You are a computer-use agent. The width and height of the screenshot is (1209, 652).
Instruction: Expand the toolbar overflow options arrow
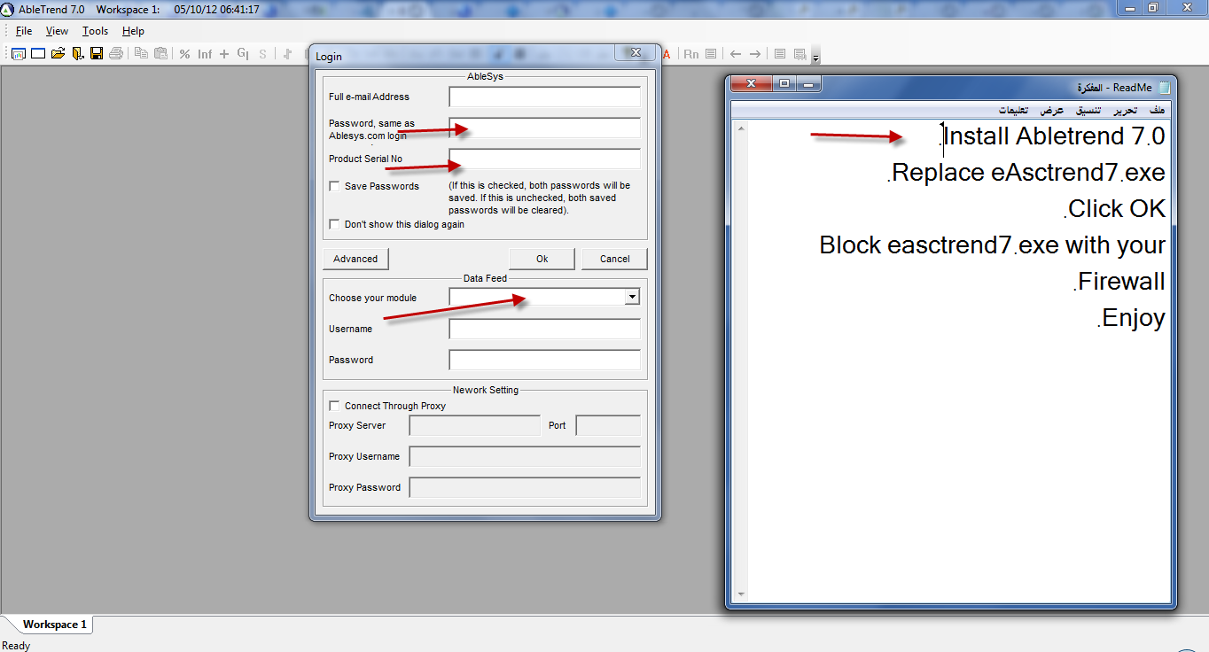pos(816,57)
